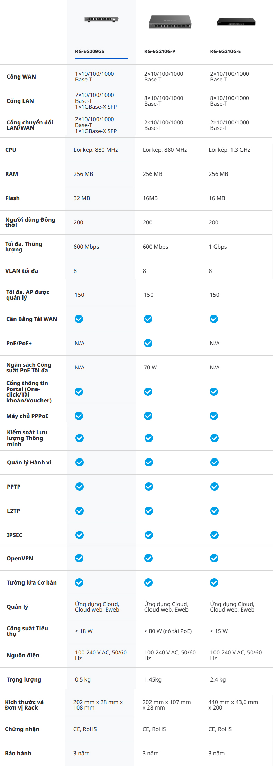Open the RG-EG210G-E model link
Screen dimensions: 273x766
tap(225, 51)
